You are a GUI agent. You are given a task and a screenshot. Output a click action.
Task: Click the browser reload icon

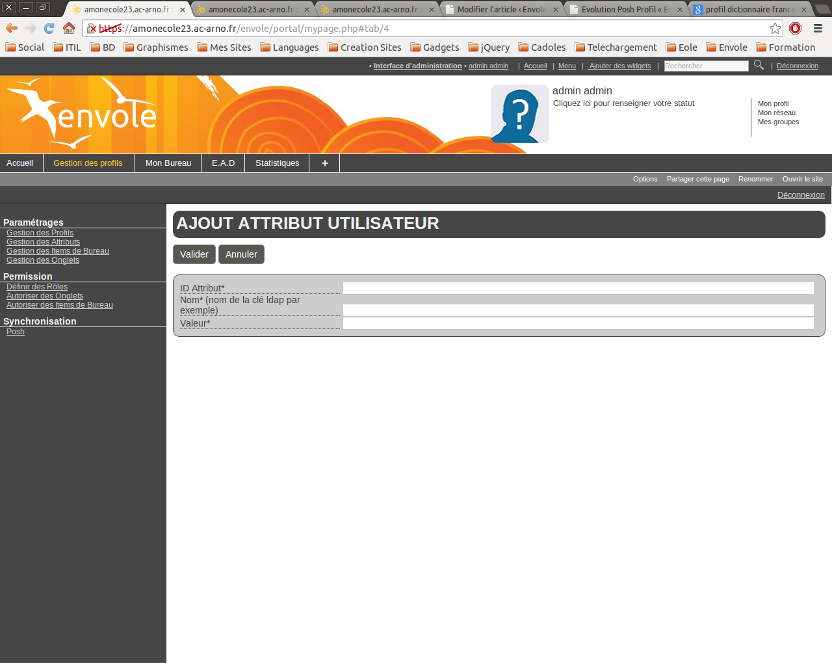pos(49,28)
